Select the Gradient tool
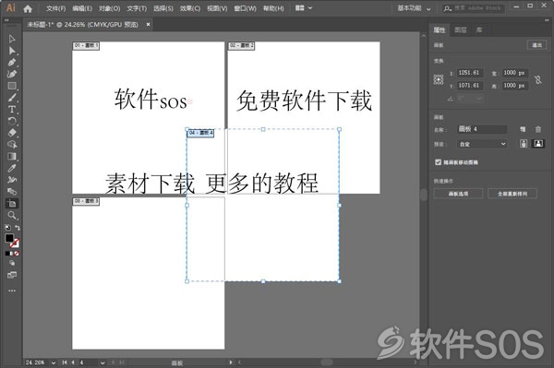Viewport: 554px width, 368px height. 12,156
